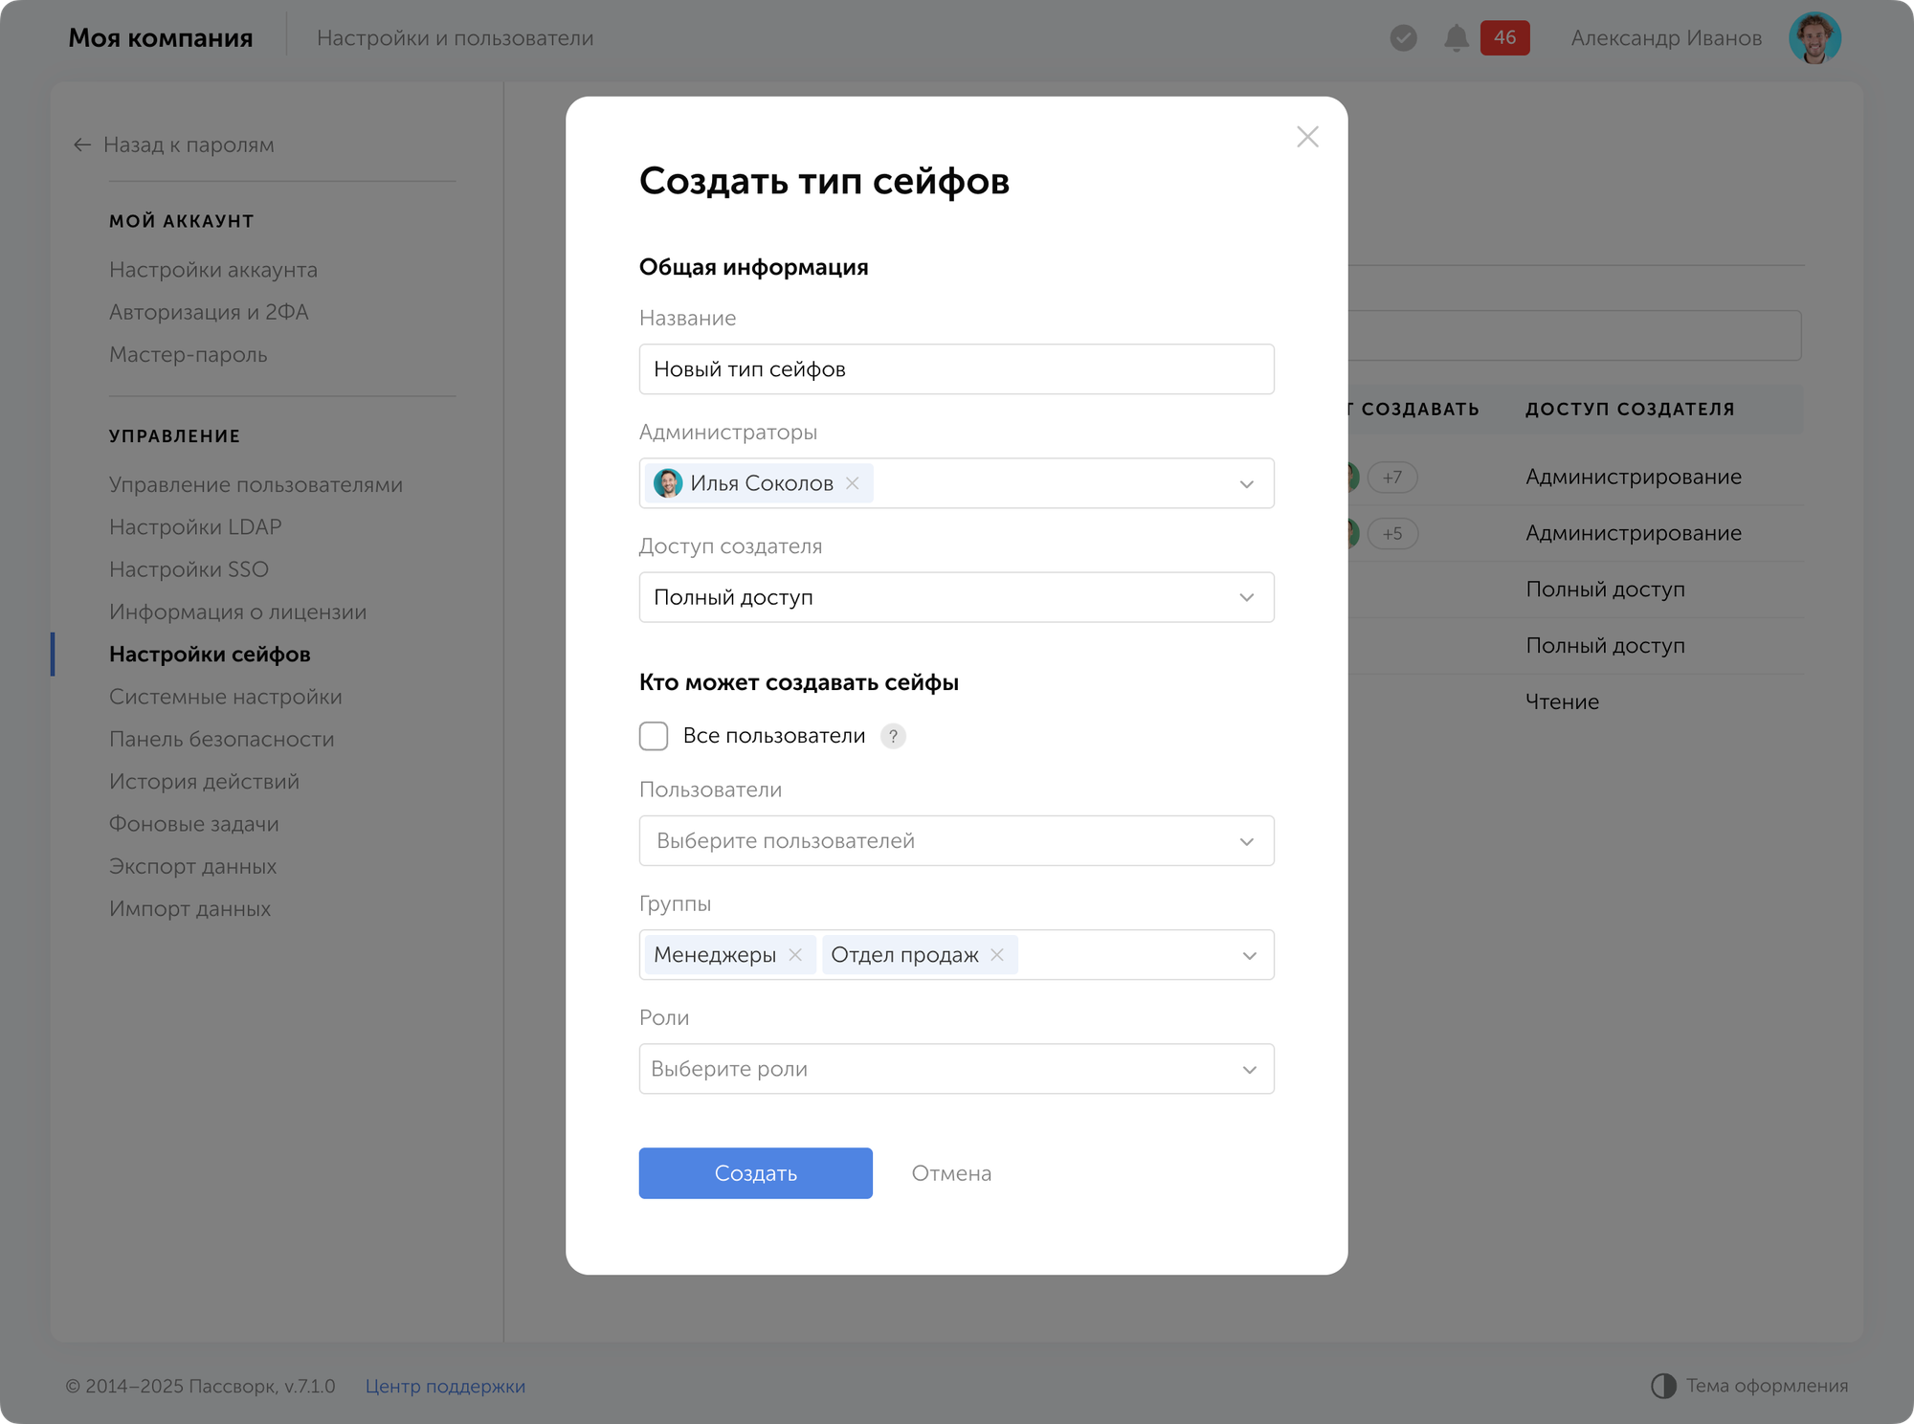The width and height of the screenshot is (1914, 1424).
Task: Open the notifications bell
Action: pos(1456,38)
